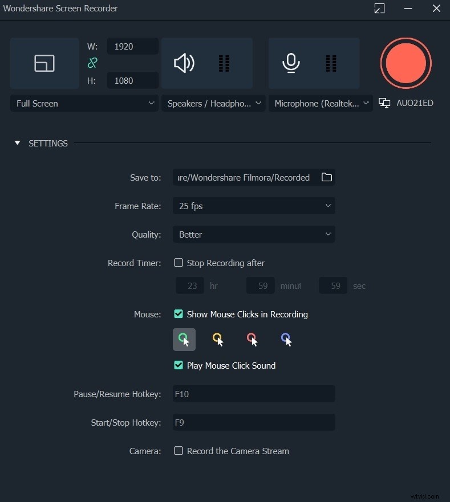Screen dimensions: 450x502
Task: Mute the system speaker audio icon
Action: (184, 63)
